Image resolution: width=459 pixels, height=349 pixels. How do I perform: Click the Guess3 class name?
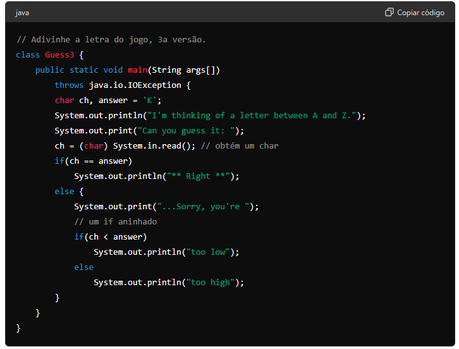[x=59, y=55]
